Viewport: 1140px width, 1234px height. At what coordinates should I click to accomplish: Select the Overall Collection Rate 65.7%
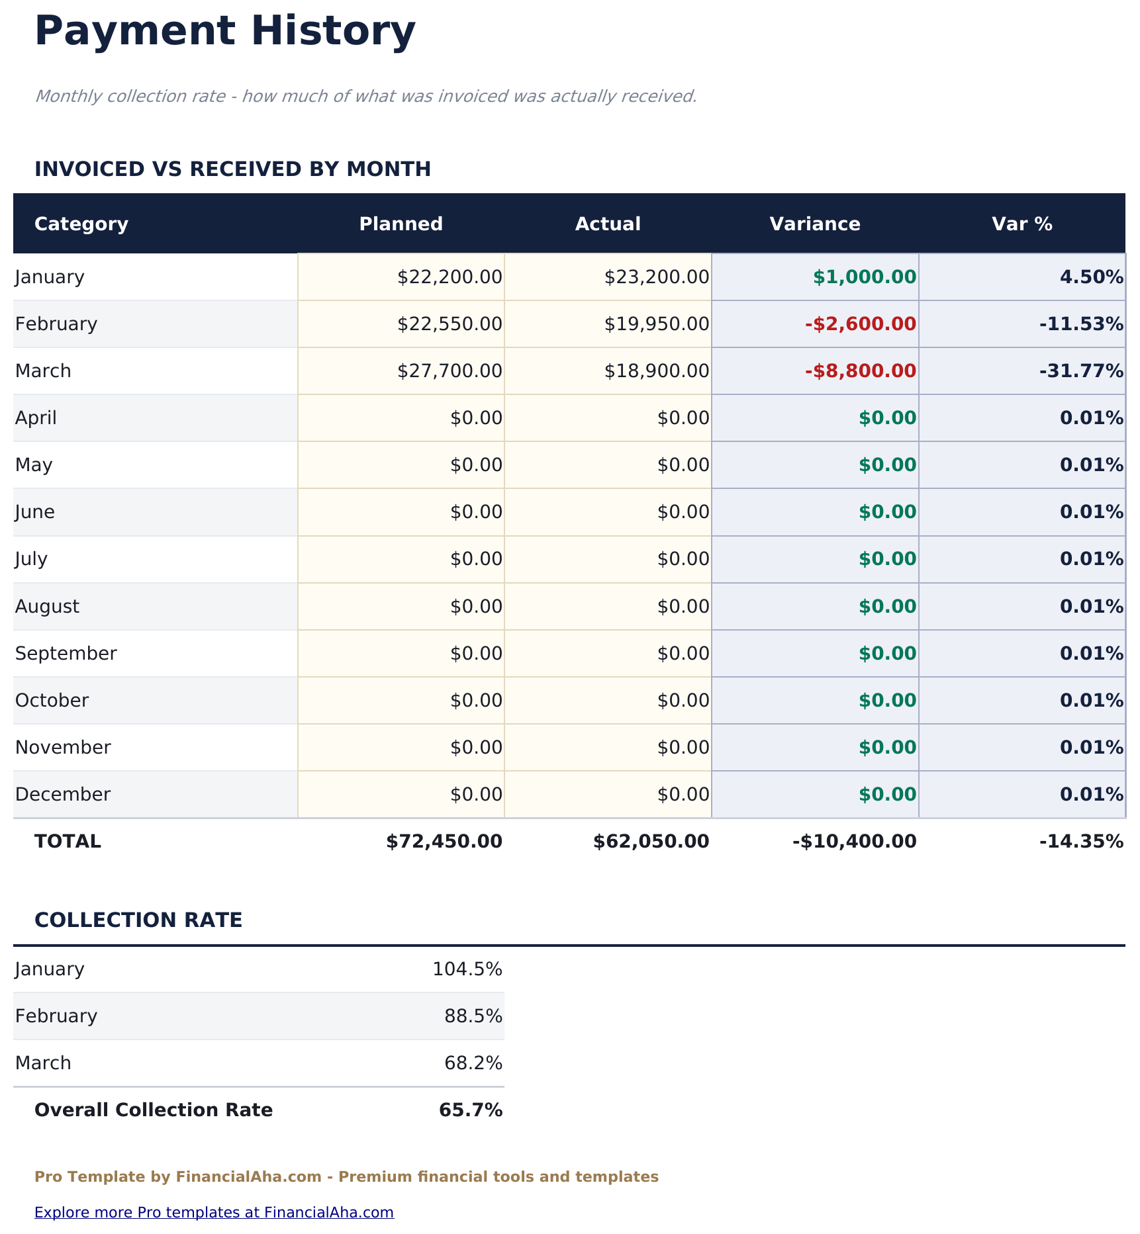click(x=471, y=1110)
